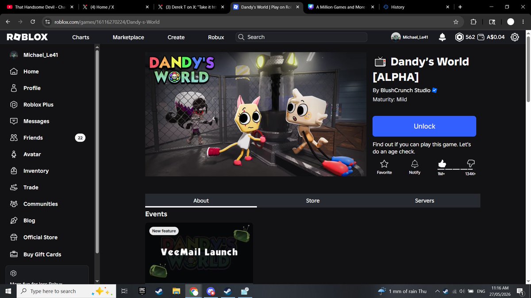Click the Notify bell for this game
Screen dimensions: 531x298
tap(415, 167)
